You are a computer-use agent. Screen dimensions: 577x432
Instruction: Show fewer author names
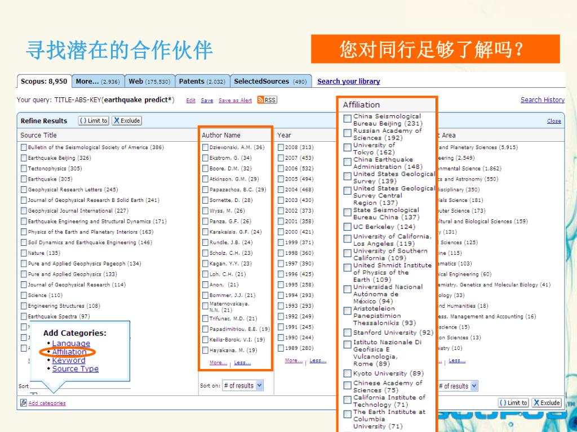pos(242,363)
